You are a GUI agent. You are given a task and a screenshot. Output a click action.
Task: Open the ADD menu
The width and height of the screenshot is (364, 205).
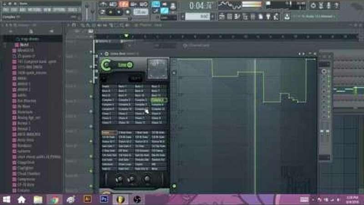pos(22,10)
